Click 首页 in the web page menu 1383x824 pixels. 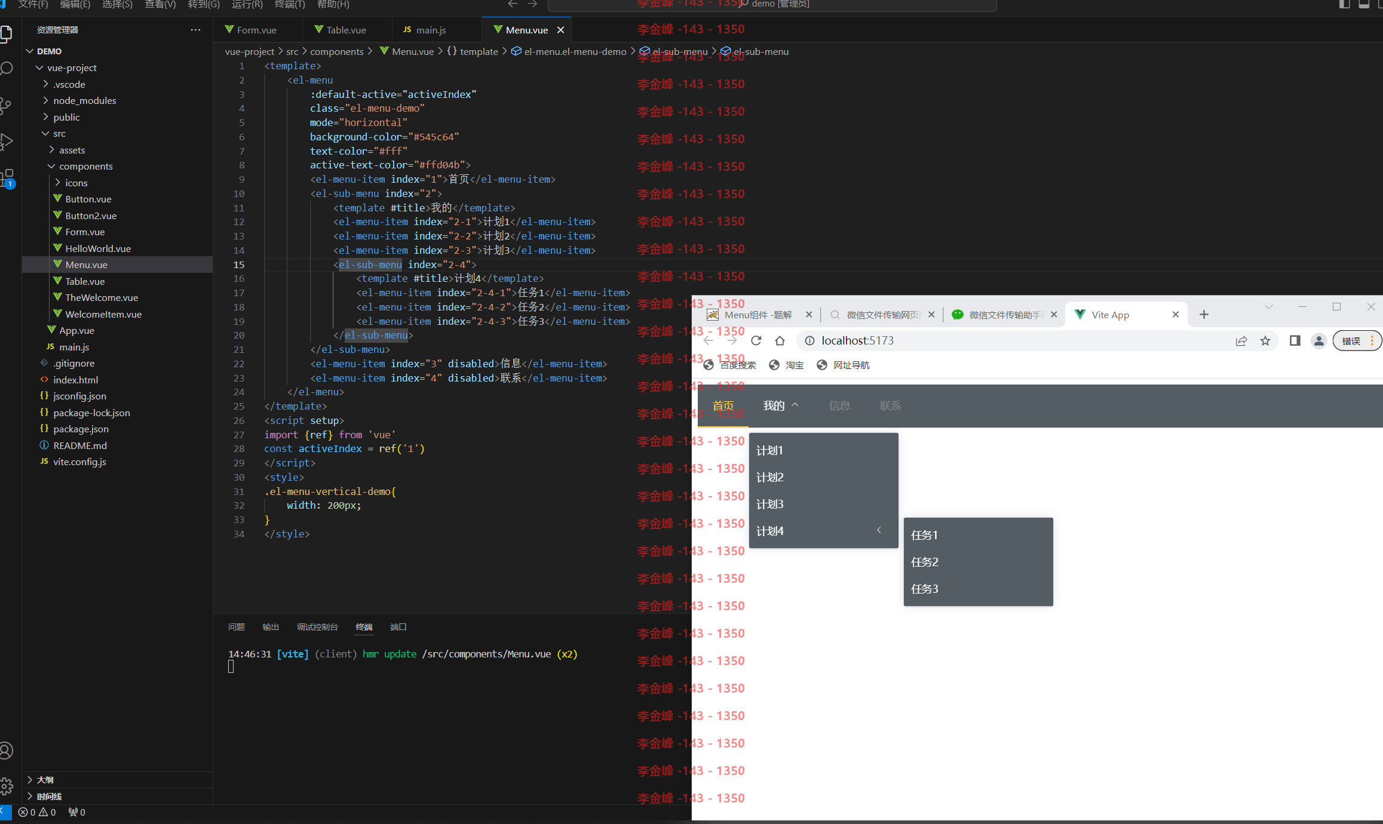[723, 406]
